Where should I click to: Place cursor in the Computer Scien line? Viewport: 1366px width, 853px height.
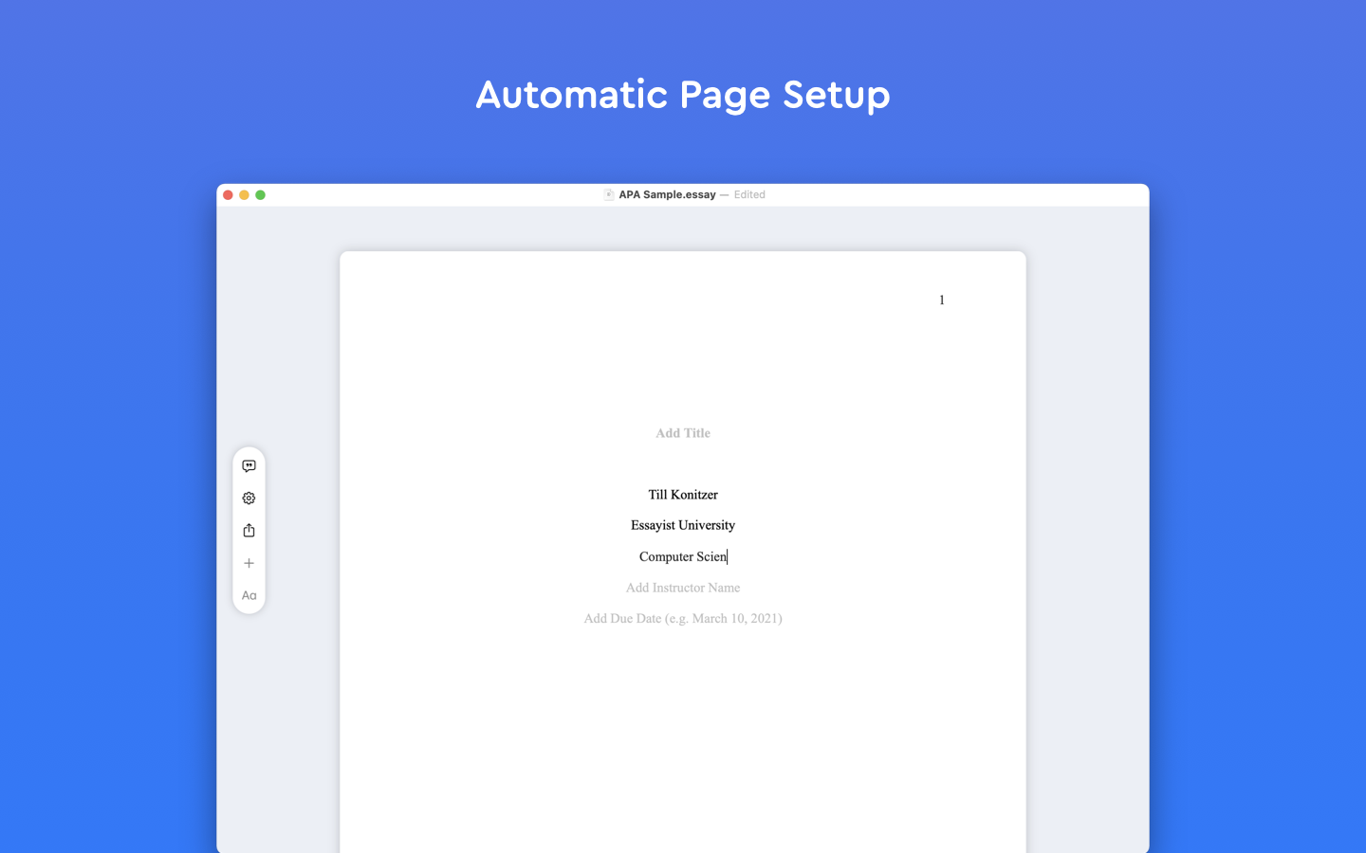[x=682, y=556]
